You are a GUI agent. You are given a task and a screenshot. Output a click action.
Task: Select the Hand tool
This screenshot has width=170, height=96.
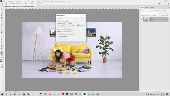pos(2,53)
